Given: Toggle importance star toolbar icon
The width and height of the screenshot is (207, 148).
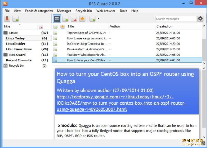Looking at the screenshot, I should (x=82, y=19).
